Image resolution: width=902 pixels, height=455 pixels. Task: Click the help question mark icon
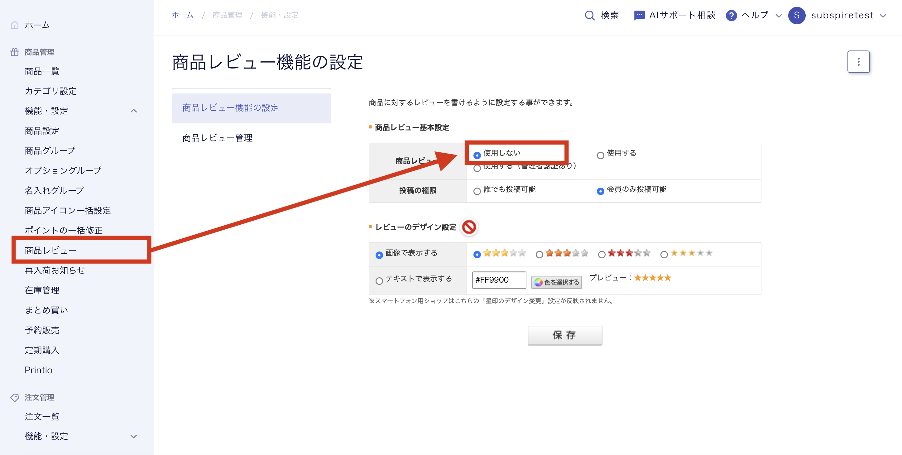click(x=731, y=15)
